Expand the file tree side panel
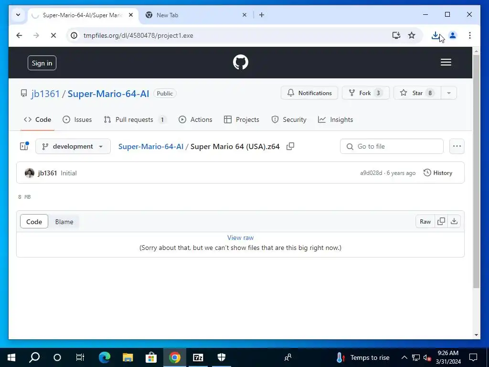 (24, 146)
